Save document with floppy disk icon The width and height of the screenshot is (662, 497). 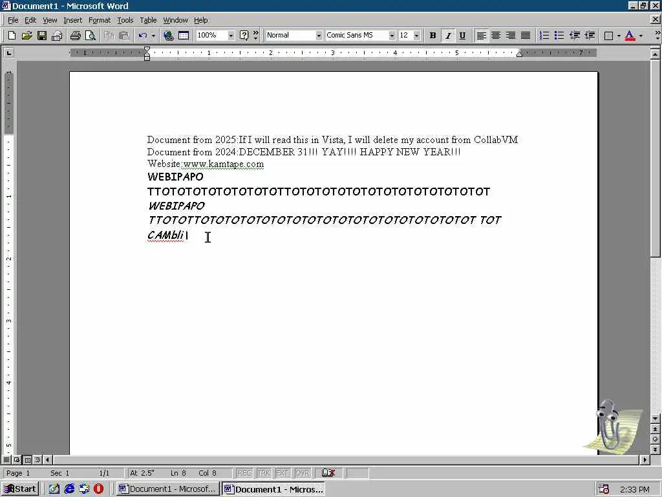[x=42, y=36]
